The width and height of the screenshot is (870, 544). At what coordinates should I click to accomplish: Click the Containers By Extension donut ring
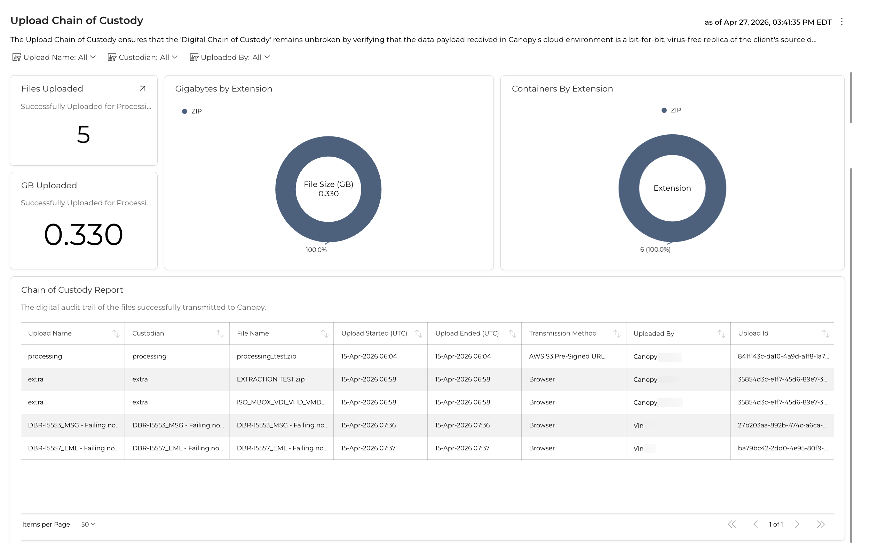tap(629, 188)
